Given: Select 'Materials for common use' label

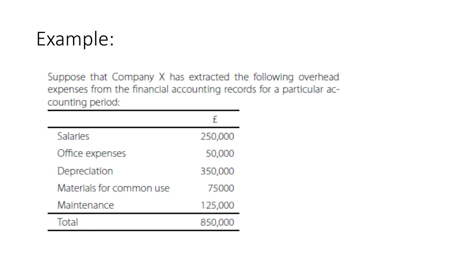Looking at the screenshot, I should tap(113, 188).
